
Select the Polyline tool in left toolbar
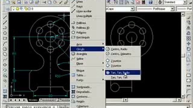(x=5, y=28)
